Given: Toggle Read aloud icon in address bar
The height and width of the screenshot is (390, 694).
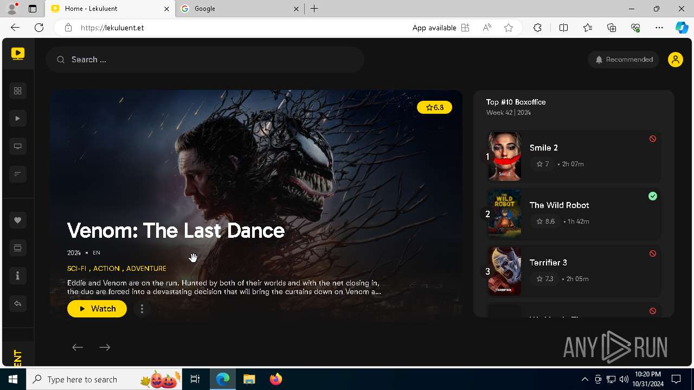Looking at the screenshot, I should 487,28.
